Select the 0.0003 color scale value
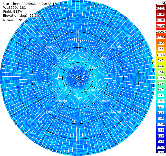 161,26
